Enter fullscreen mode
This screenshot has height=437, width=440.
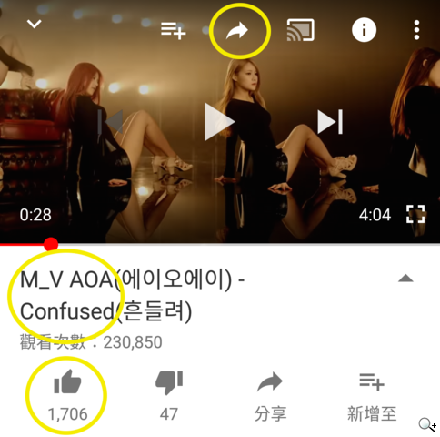[415, 214]
